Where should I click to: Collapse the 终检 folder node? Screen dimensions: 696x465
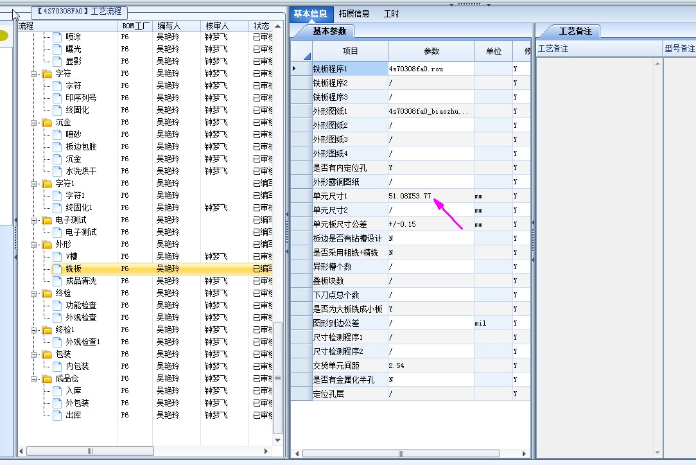click(x=34, y=294)
